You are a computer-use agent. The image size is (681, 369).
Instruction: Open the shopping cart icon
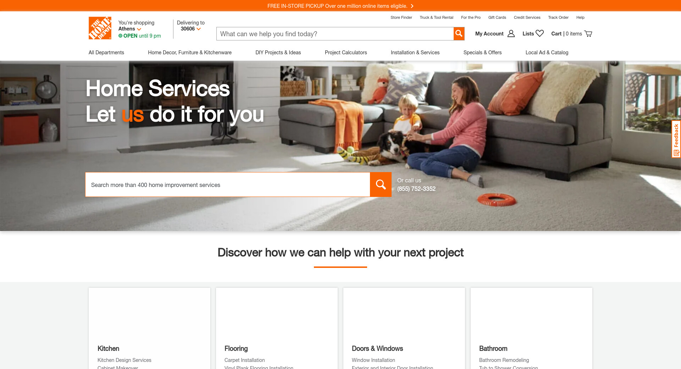[588, 34]
